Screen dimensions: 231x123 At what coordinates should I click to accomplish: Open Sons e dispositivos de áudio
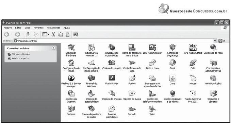pyautogui.click(x=92, y=109)
